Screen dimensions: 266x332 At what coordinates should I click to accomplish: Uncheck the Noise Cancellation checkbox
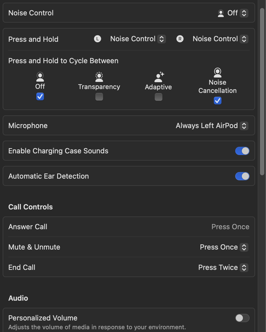coord(218,101)
